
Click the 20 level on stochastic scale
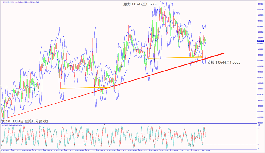(259, 144)
